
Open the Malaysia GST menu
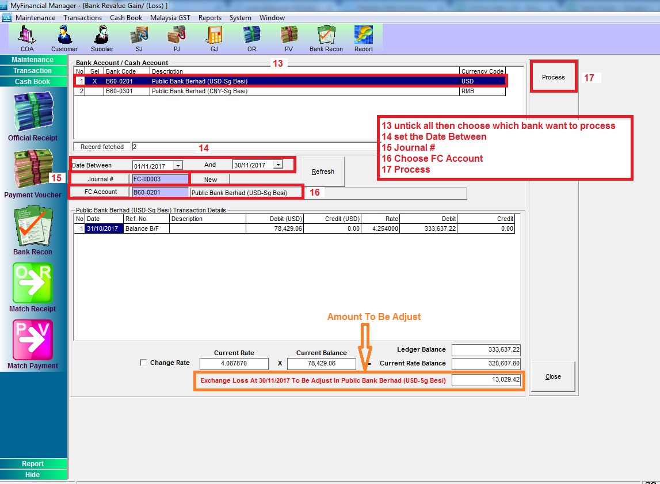(x=170, y=18)
